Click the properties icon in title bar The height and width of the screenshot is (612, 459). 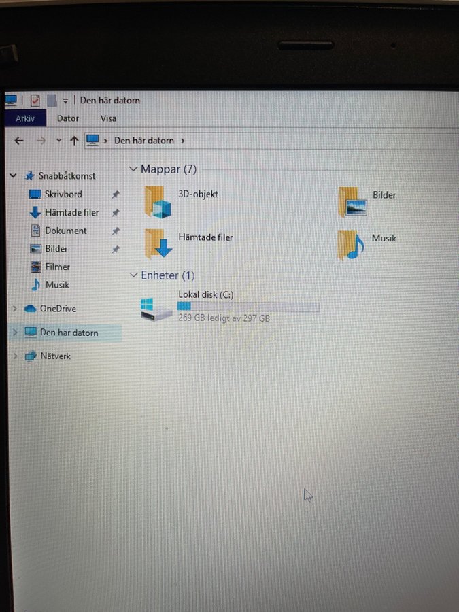tap(35, 101)
